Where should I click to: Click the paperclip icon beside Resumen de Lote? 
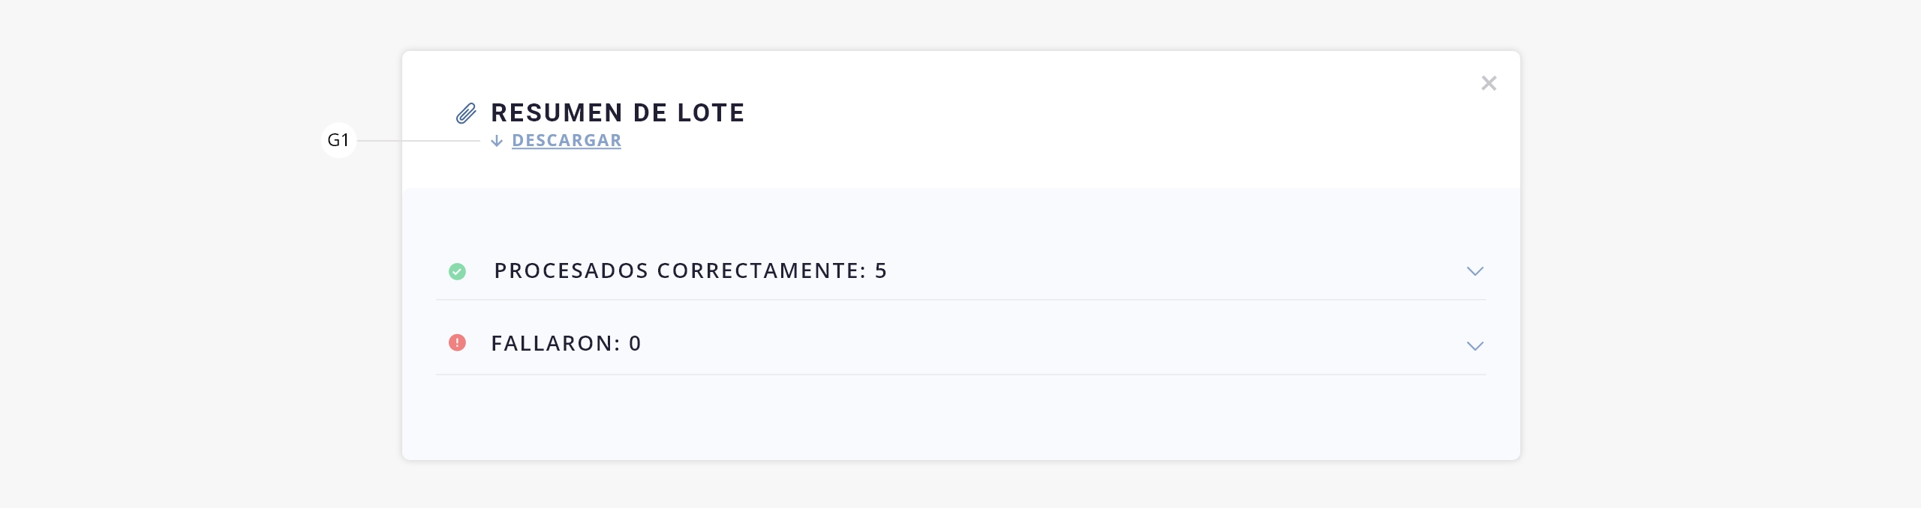pos(466,113)
